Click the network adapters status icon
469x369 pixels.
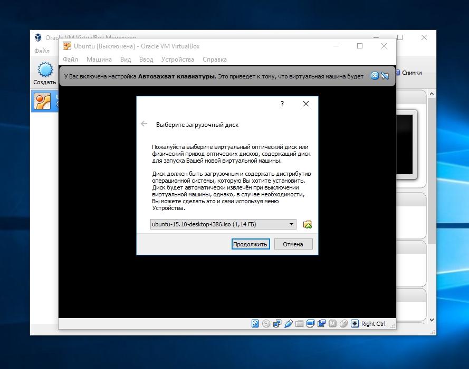(x=277, y=324)
